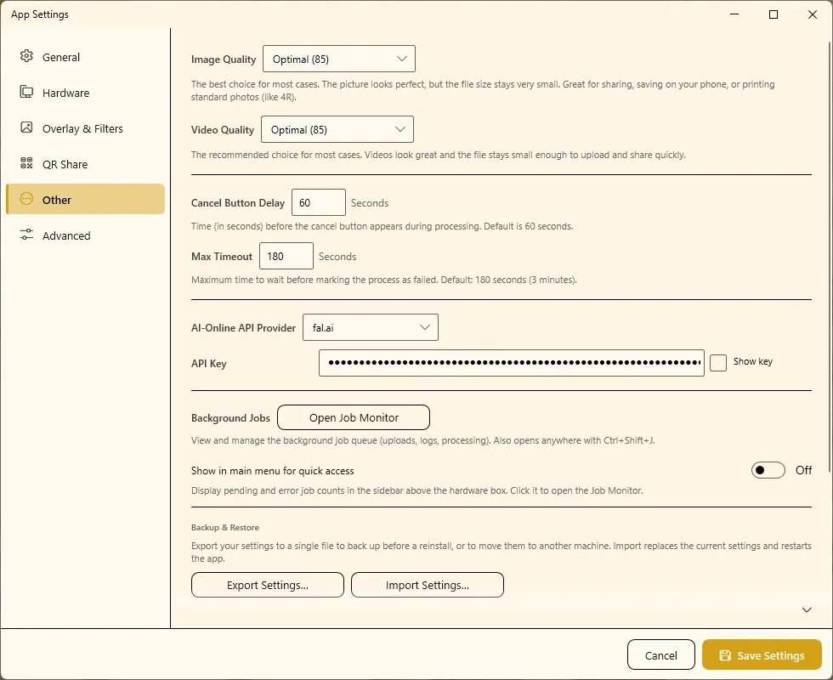Image resolution: width=833 pixels, height=680 pixels.
Task: Open the Image Quality dropdown
Action: (339, 59)
